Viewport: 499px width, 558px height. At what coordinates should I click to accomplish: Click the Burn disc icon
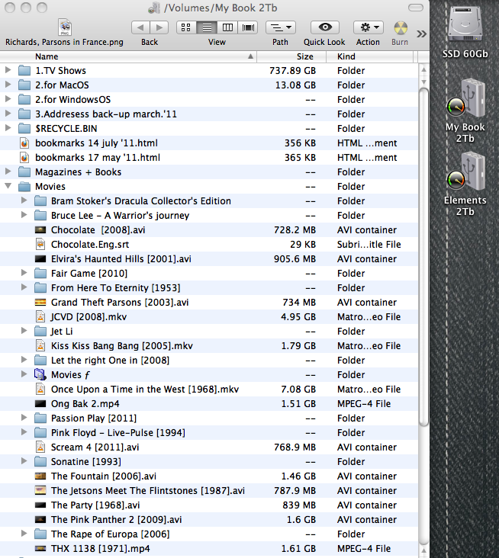pyautogui.click(x=401, y=28)
